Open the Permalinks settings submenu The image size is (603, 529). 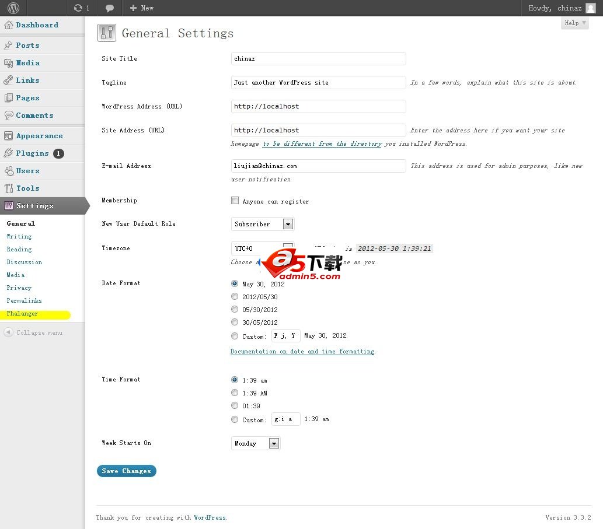24,301
